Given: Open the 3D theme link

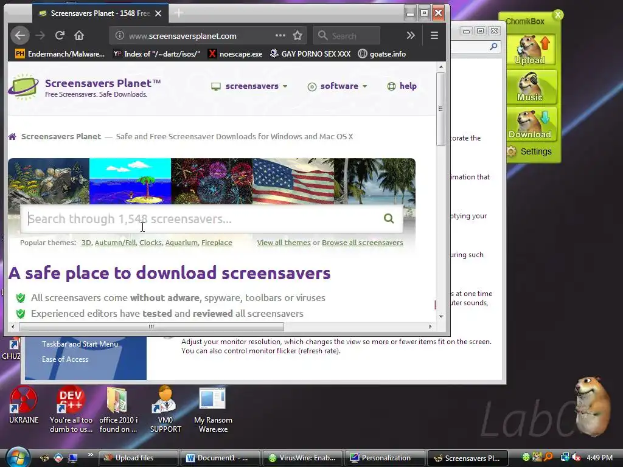Looking at the screenshot, I should point(86,243).
